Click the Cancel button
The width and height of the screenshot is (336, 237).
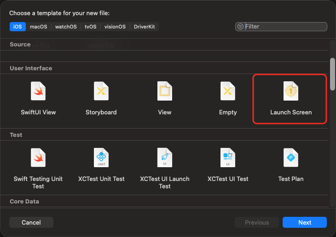(31, 222)
